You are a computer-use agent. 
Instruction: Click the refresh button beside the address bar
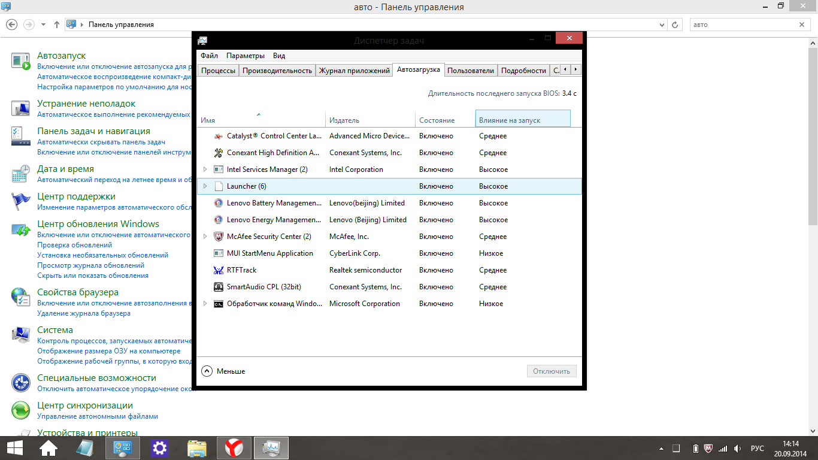675,25
